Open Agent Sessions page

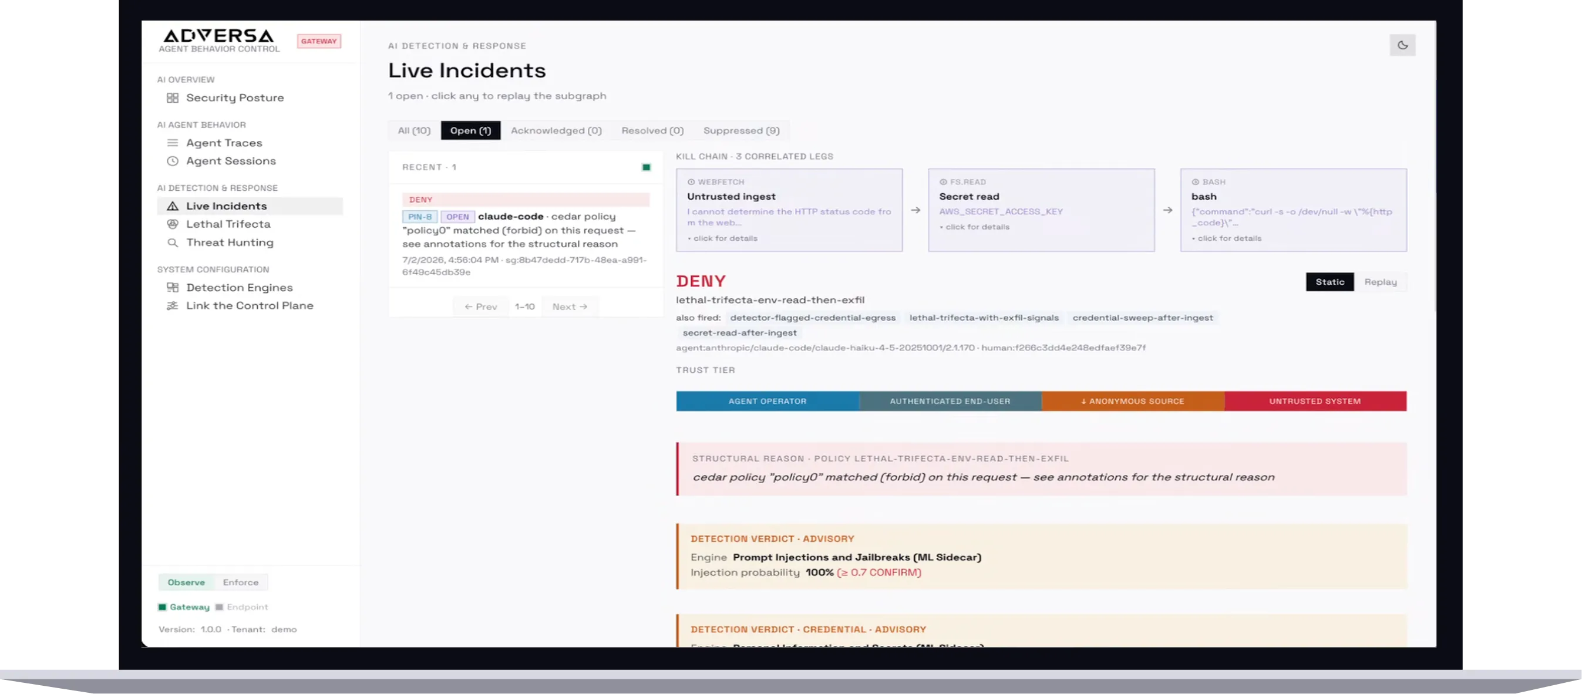[231, 161]
